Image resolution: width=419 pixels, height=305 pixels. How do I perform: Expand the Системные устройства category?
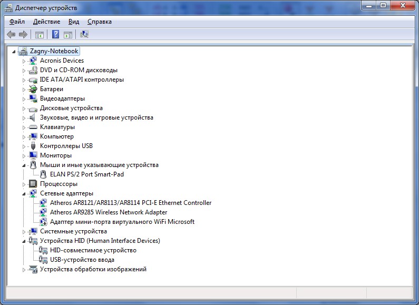coord(24,232)
